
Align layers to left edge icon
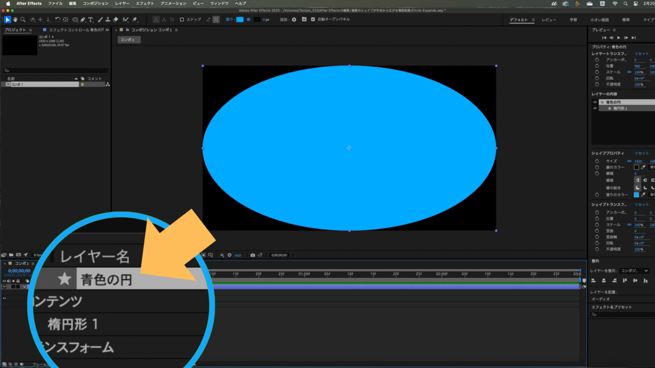point(593,280)
